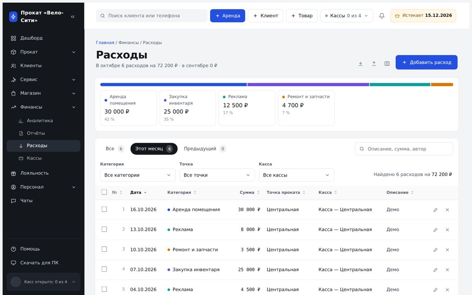Click the Истекает 15.12.2026 badge

coord(423,16)
